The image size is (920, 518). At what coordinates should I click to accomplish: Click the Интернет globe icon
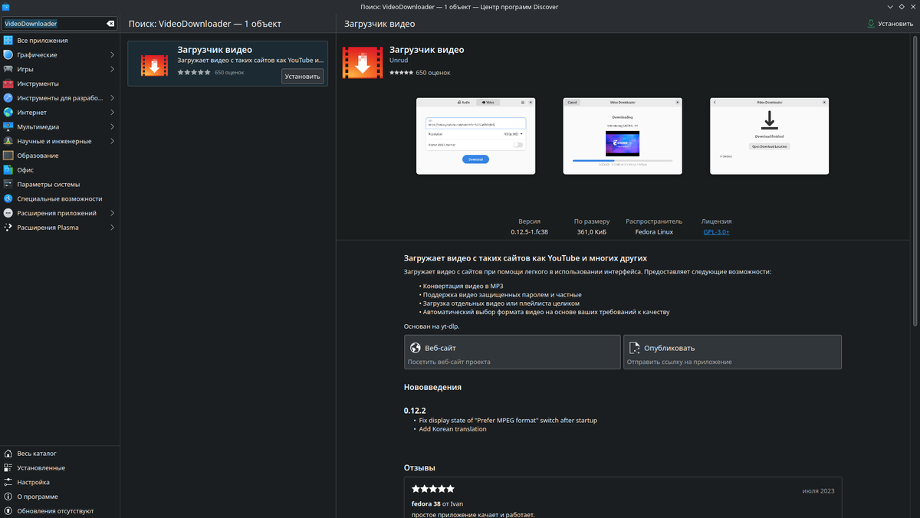8,113
